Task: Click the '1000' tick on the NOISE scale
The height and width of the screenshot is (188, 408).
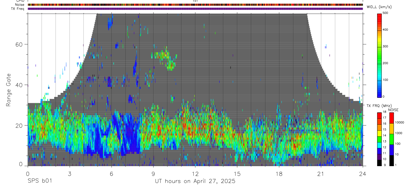Action: click(398, 133)
